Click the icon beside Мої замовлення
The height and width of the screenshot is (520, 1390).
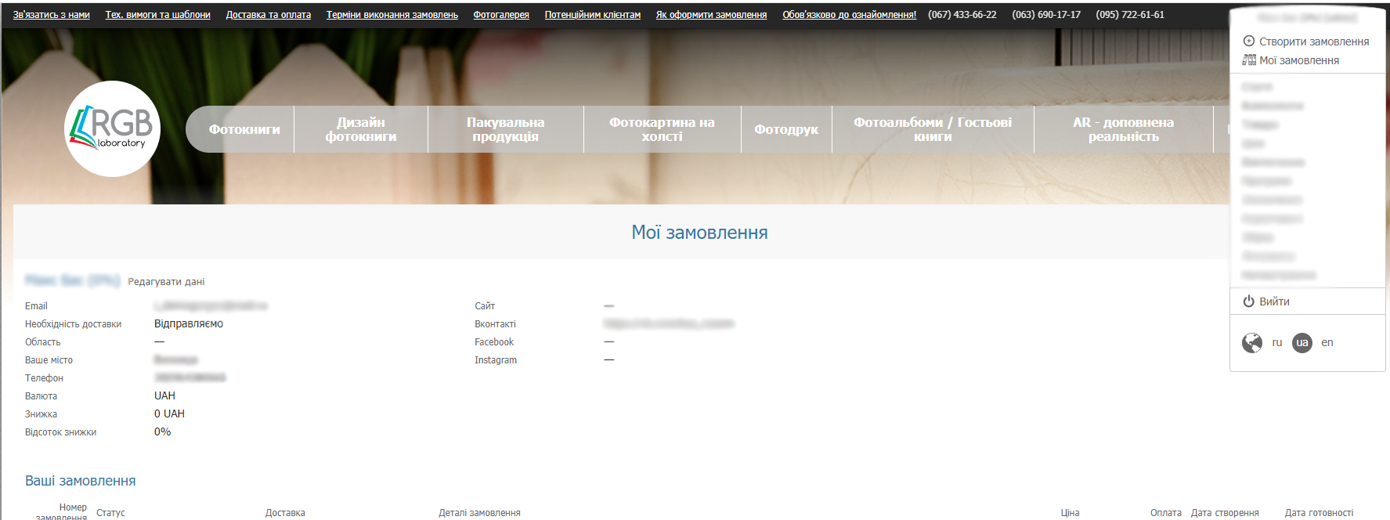[x=1249, y=60]
